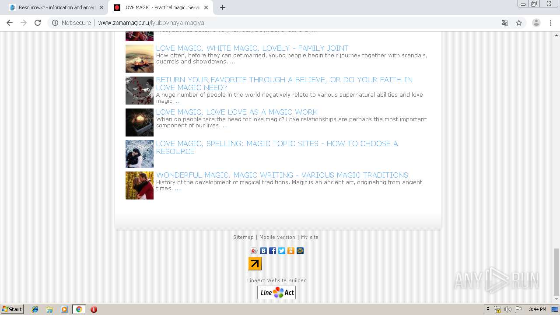Click the scrollbar up arrow
Image resolution: width=560 pixels, height=315 pixels.
point(556,35)
